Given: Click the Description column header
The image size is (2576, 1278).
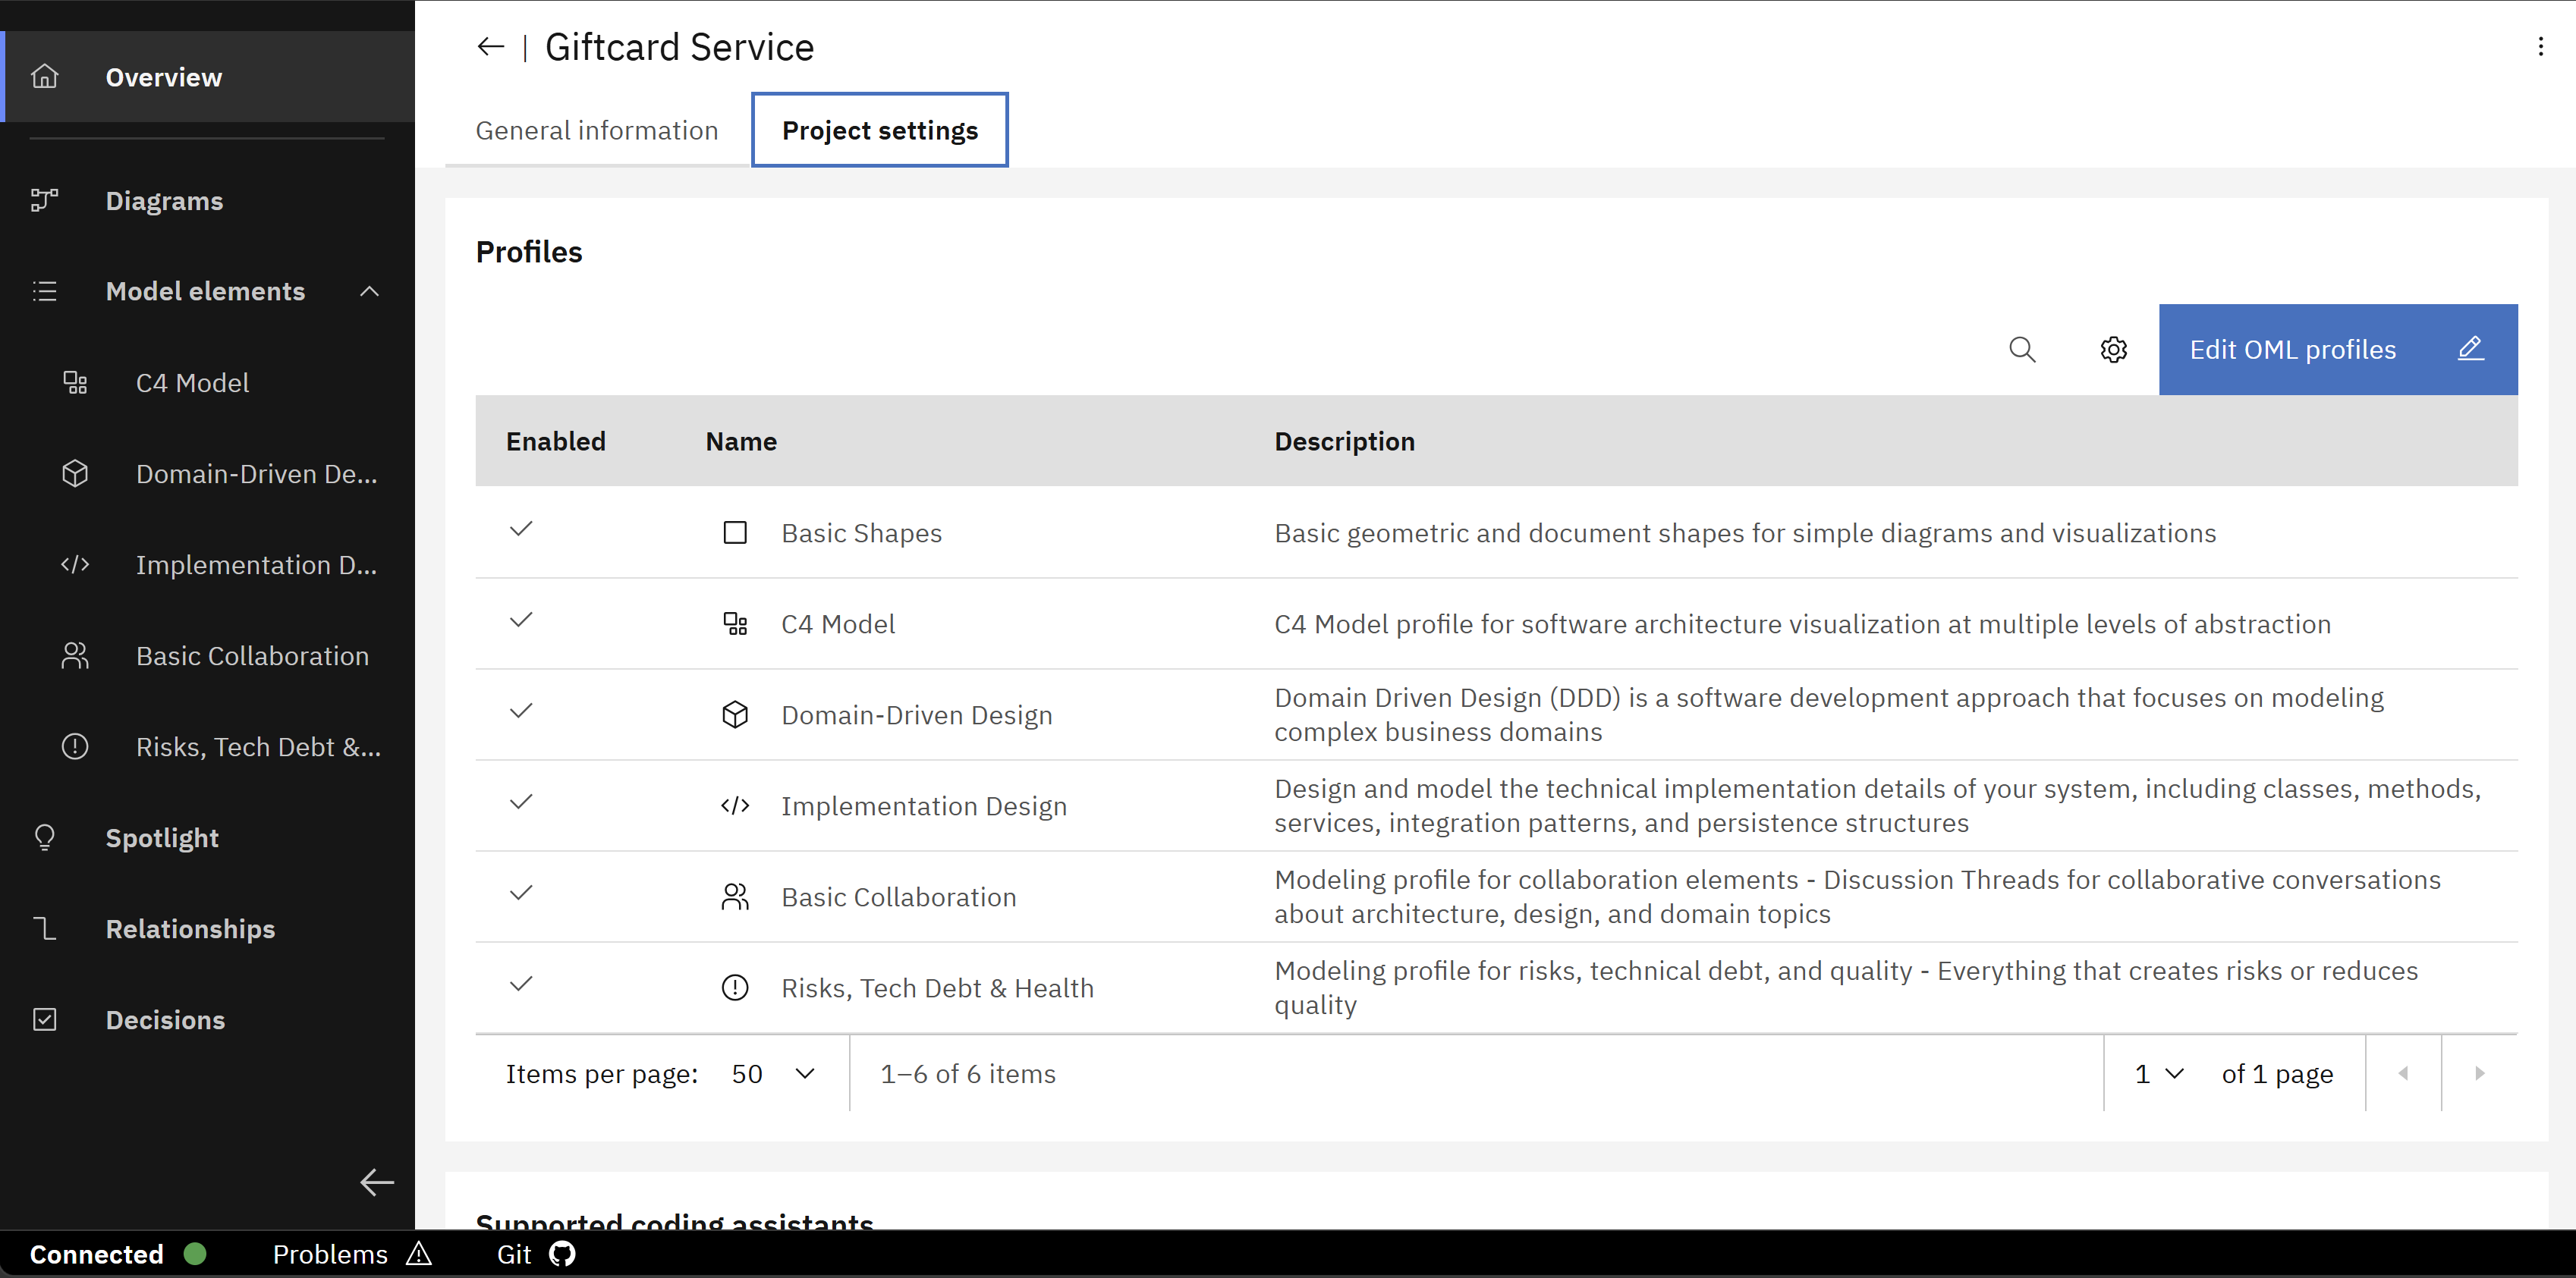Looking at the screenshot, I should (1344, 441).
